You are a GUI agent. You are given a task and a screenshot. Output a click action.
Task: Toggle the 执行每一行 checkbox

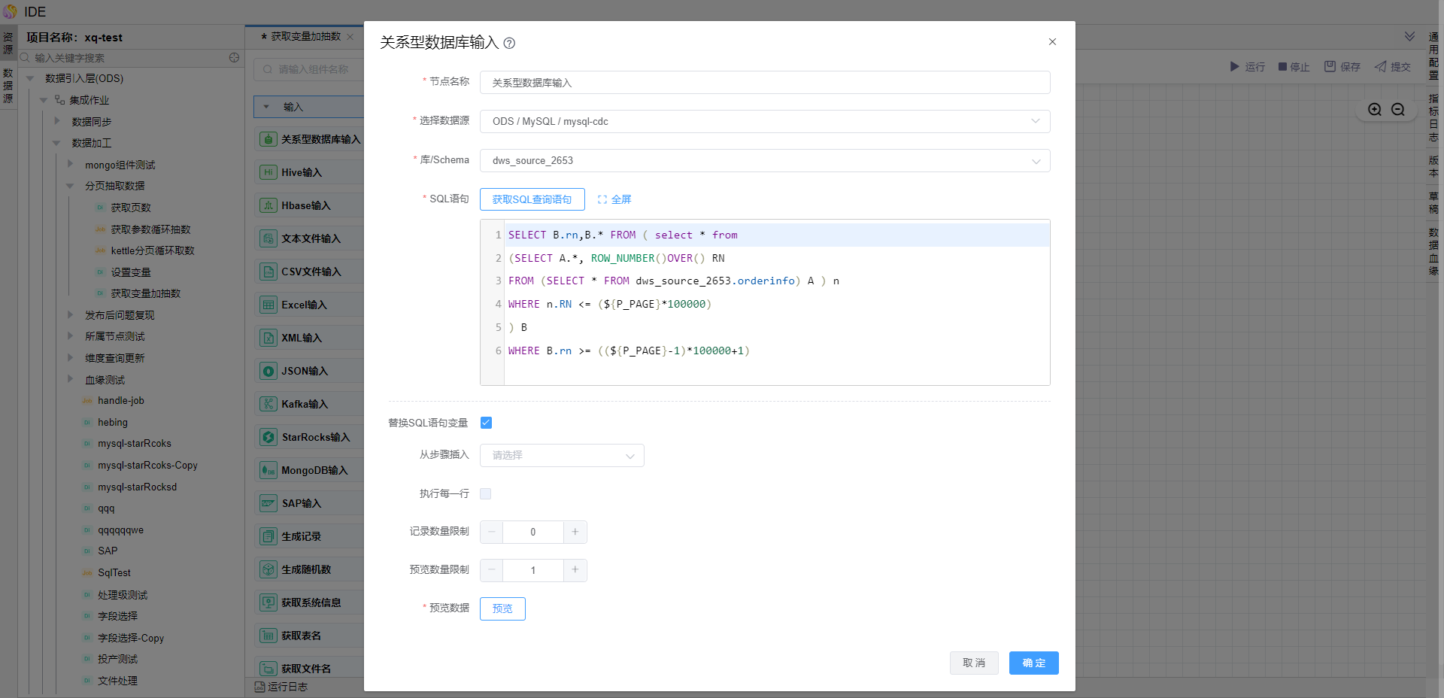pos(486,494)
